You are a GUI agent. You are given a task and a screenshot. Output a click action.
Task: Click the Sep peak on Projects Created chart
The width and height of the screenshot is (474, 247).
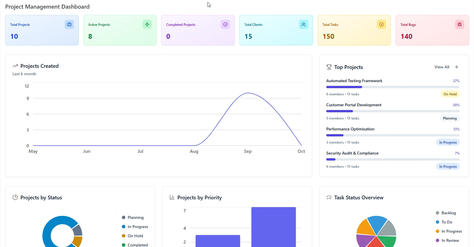pyautogui.click(x=248, y=93)
